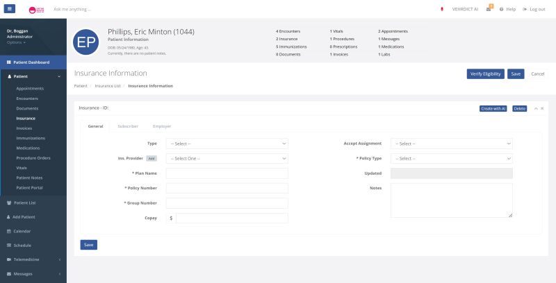This screenshot has height=283, width=556.
Task: Click the red microphone icon
Action: [x=442, y=9]
